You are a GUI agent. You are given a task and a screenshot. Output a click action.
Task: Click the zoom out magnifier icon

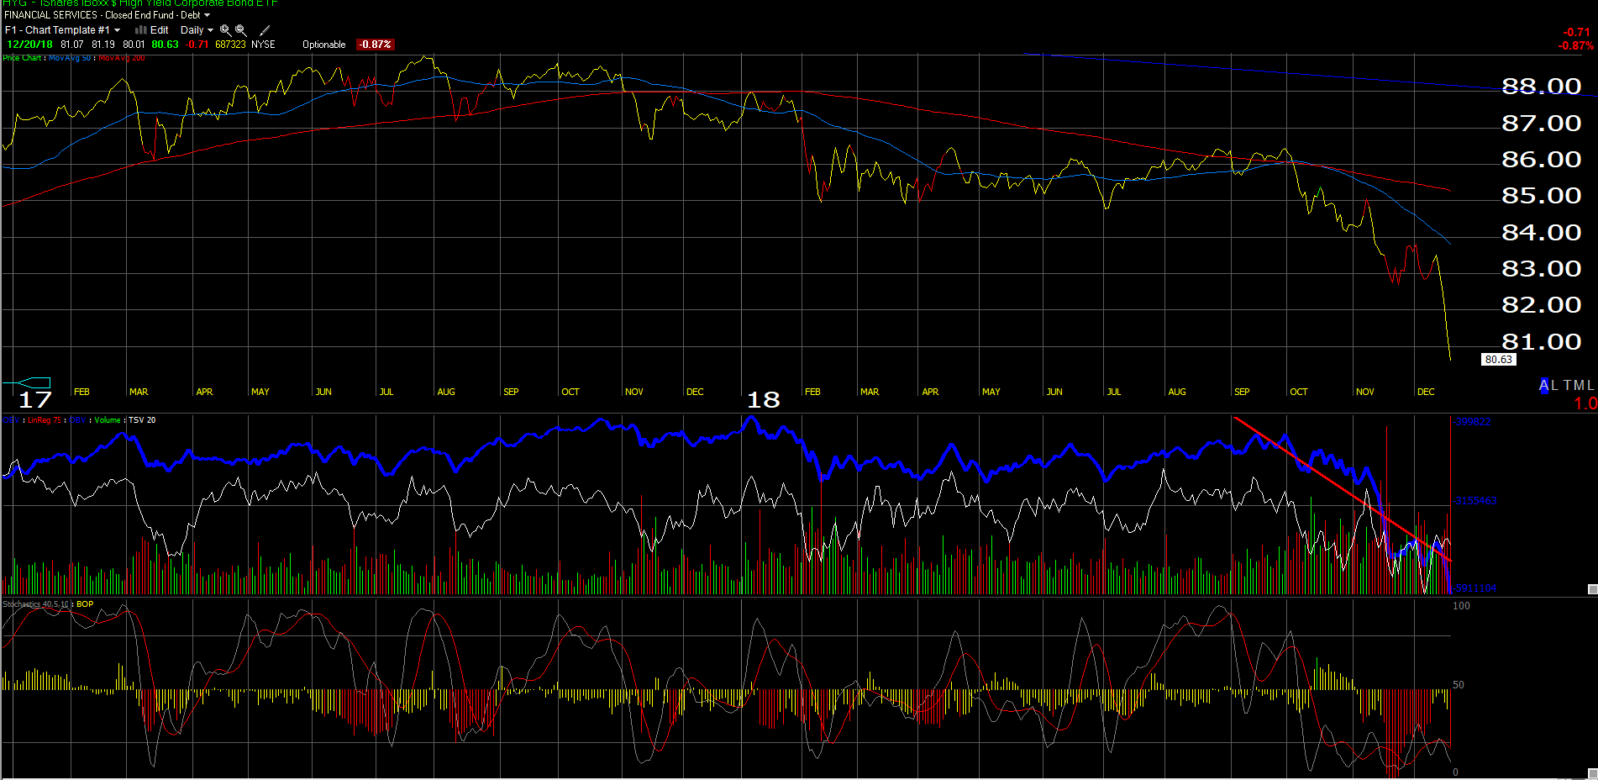click(x=241, y=29)
